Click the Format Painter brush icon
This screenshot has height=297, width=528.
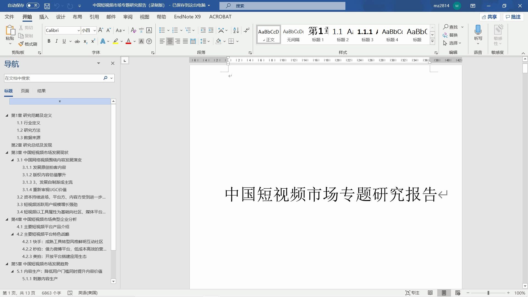[21, 44]
